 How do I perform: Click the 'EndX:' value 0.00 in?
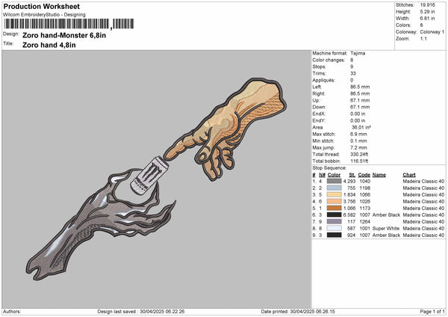358,114
